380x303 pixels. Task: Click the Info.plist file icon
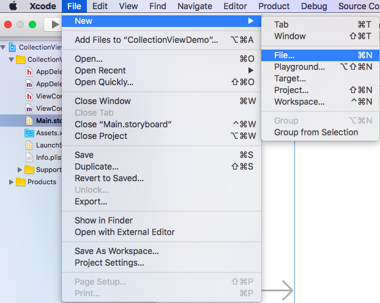coord(29,157)
